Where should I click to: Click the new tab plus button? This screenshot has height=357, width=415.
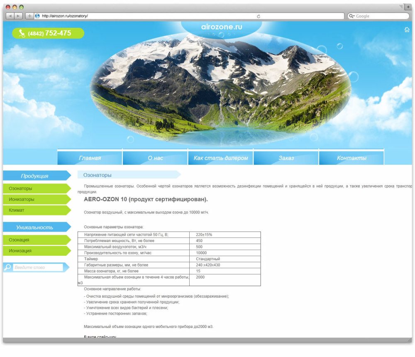click(408, 7)
